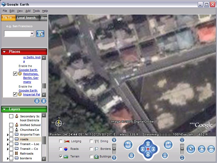Image resolution: width=217 pixels, height=163 pixels.
Task: Rotate view counter-clockwise
Action: (x=128, y=145)
